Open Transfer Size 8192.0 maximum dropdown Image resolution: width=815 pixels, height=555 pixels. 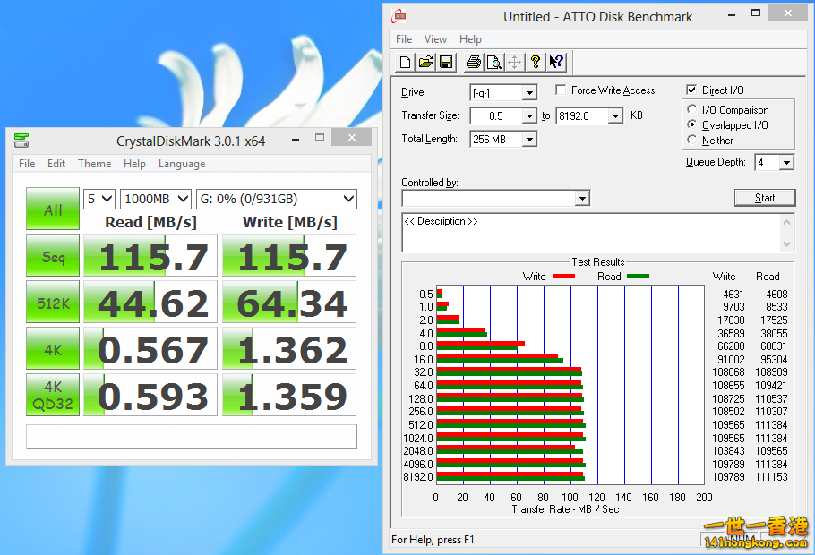click(615, 115)
